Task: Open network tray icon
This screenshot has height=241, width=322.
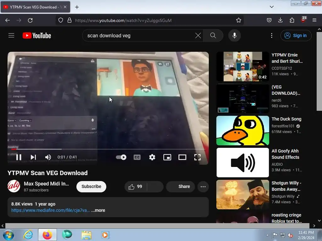Action: coord(283,235)
